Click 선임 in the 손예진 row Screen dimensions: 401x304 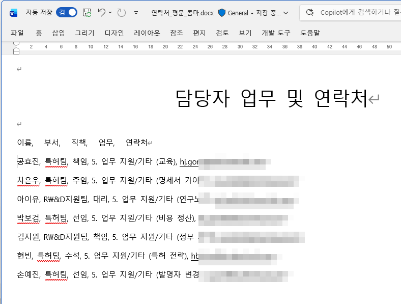coord(80,274)
